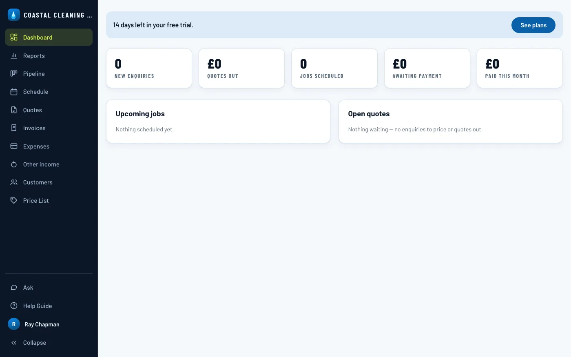
Task: Click the Expenses card icon
Action: point(14,146)
